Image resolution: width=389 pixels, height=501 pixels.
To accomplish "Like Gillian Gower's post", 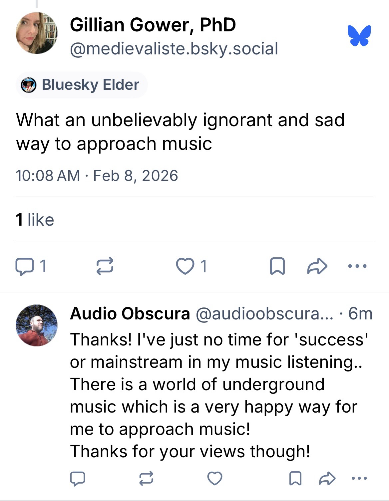I will click(x=185, y=267).
